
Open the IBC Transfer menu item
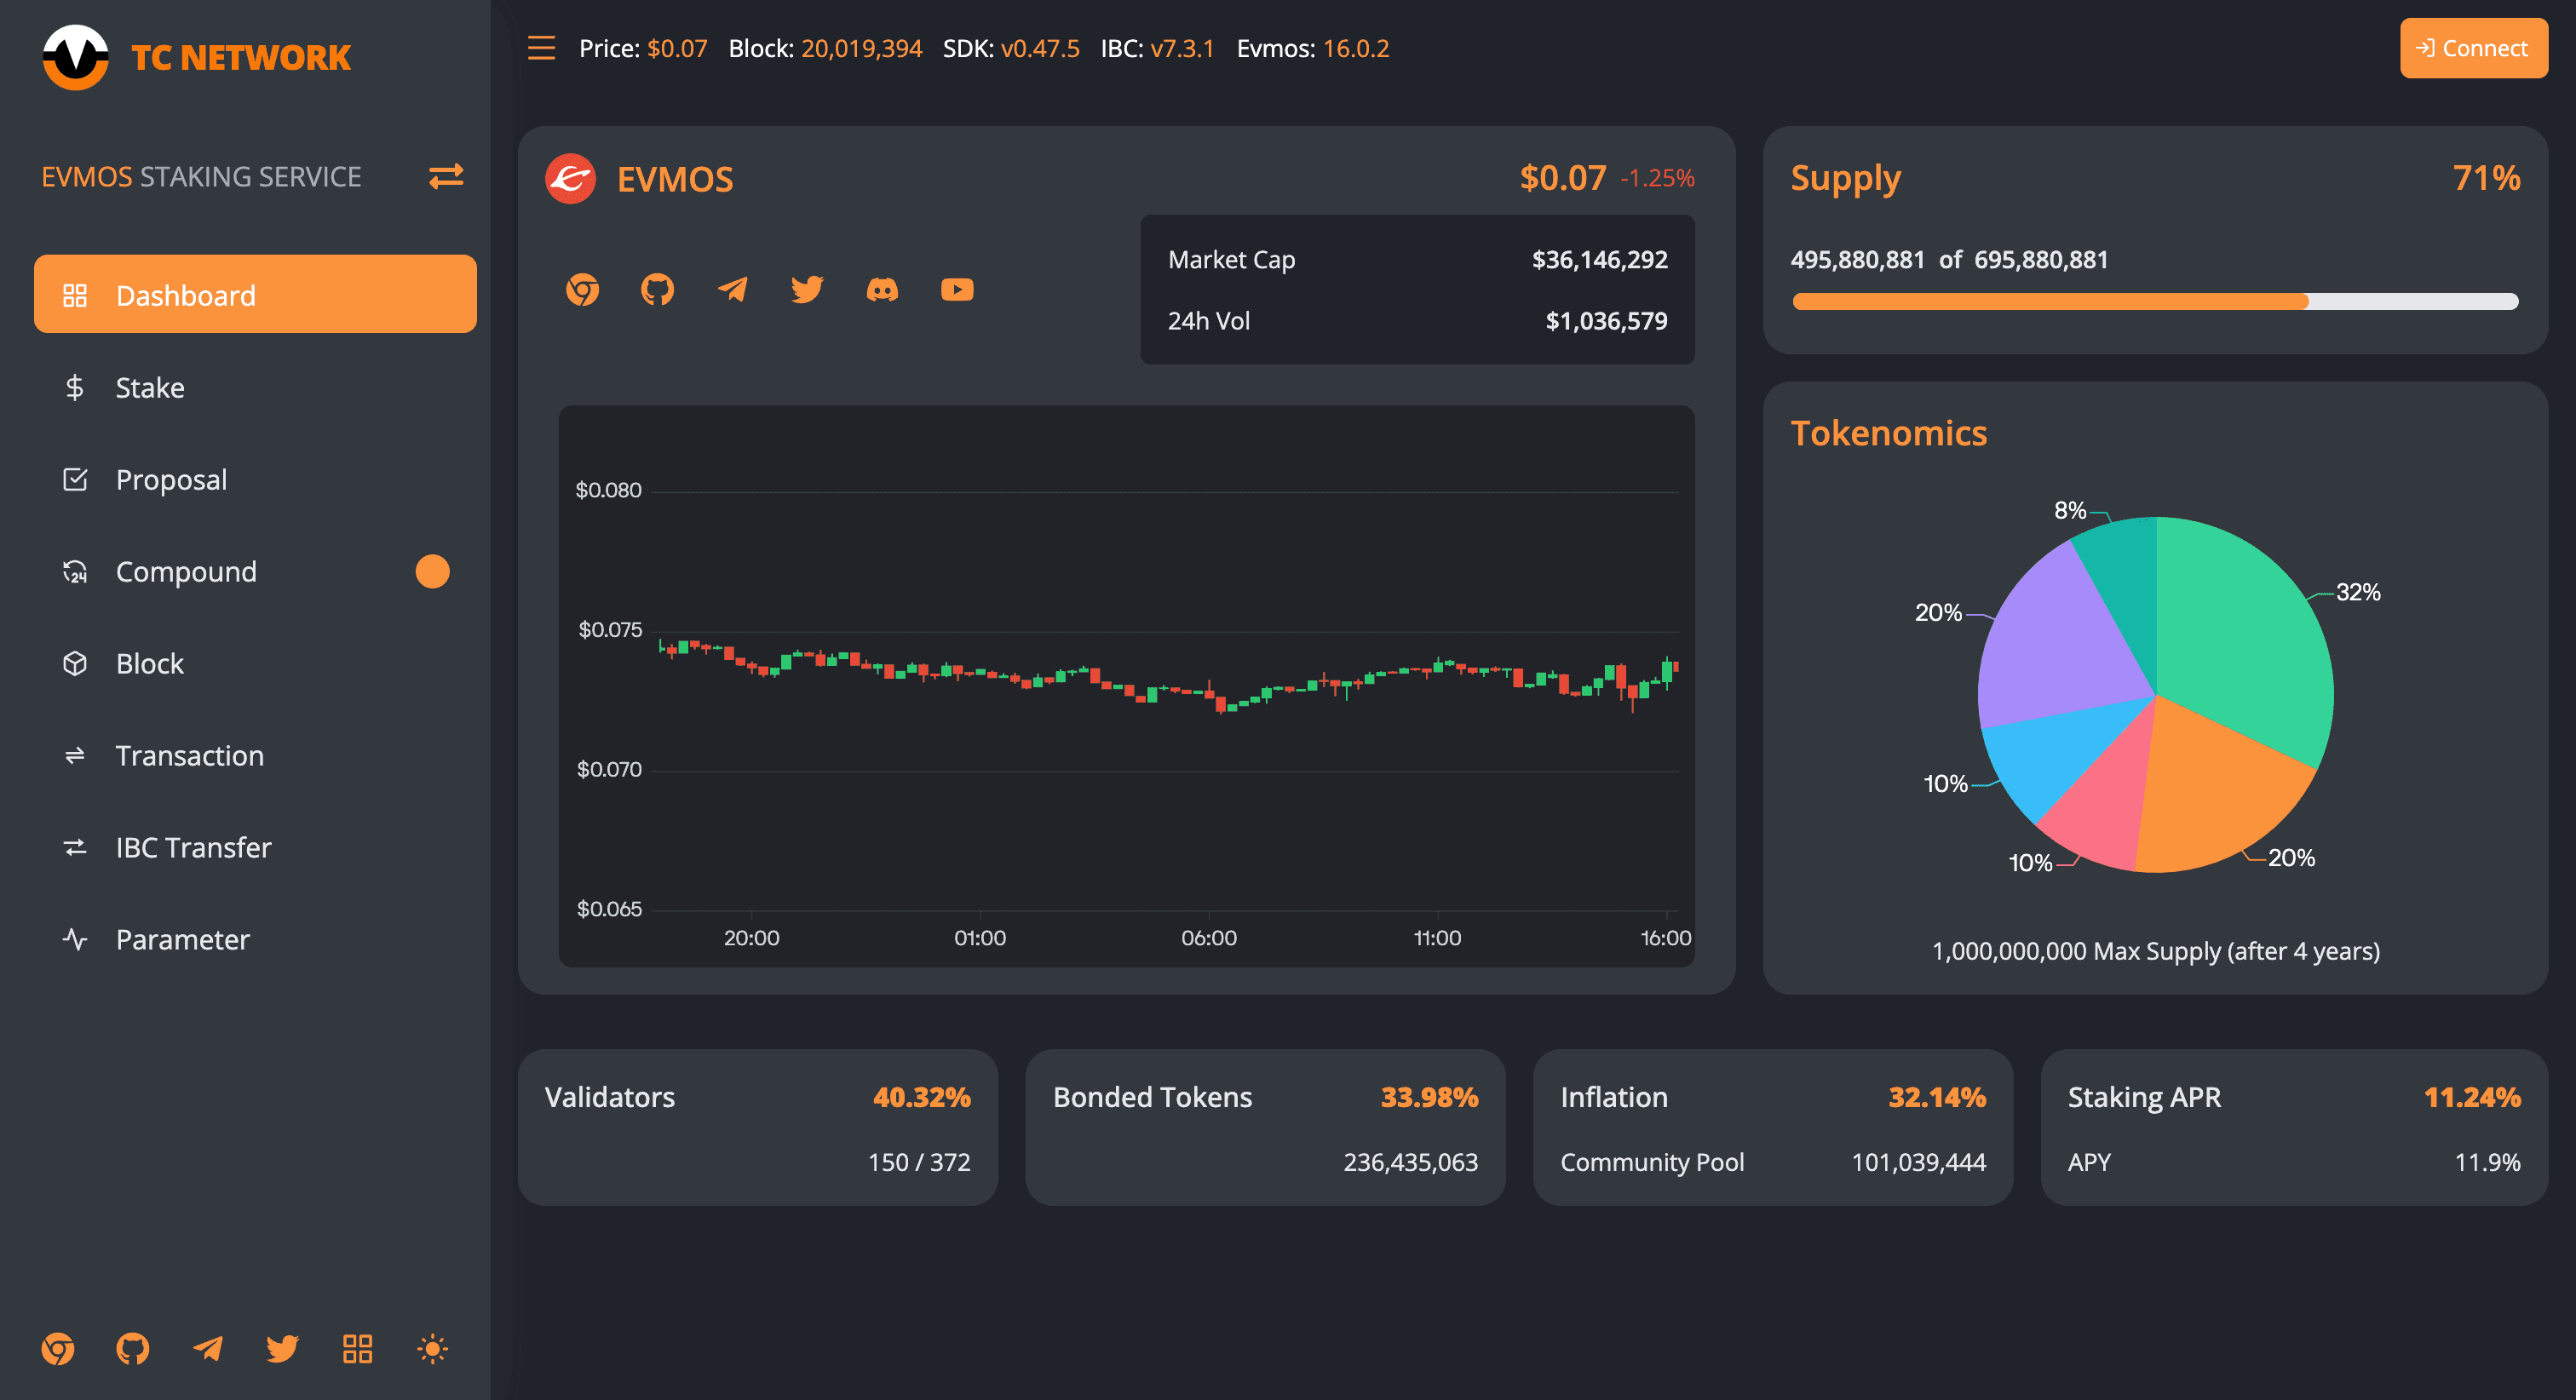pyautogui.click(x=255, y=847)
